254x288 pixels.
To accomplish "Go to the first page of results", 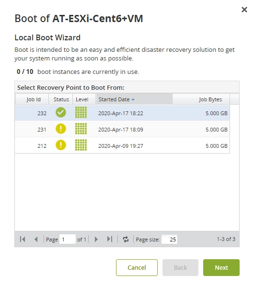I will point(23,239).
